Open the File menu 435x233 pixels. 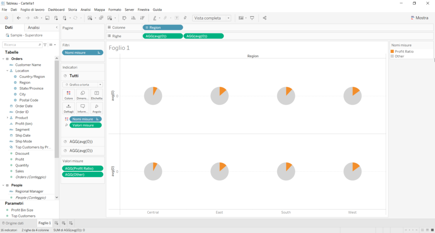pos(4,9)
